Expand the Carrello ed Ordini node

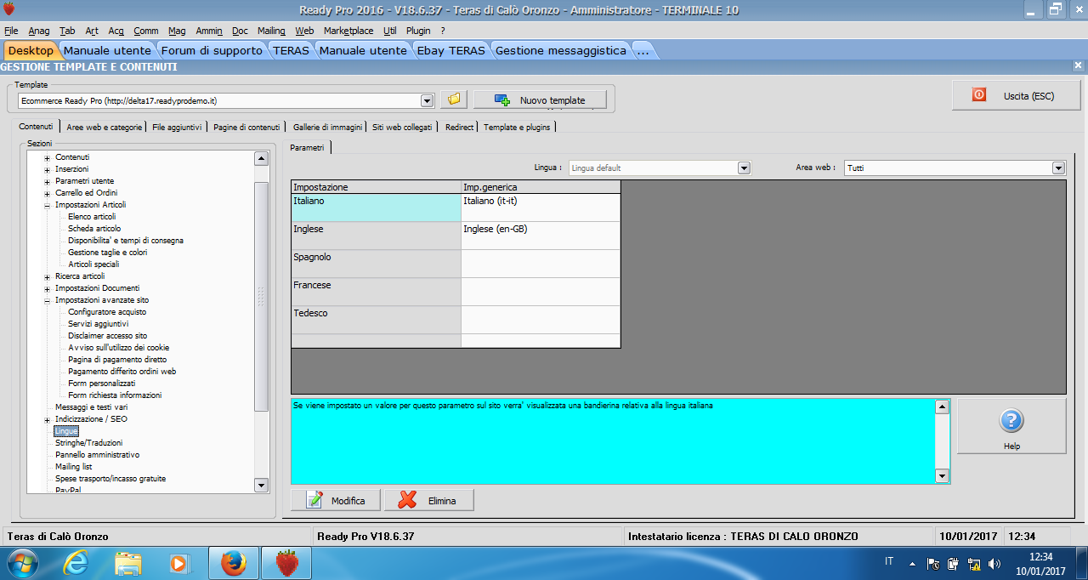48,193
